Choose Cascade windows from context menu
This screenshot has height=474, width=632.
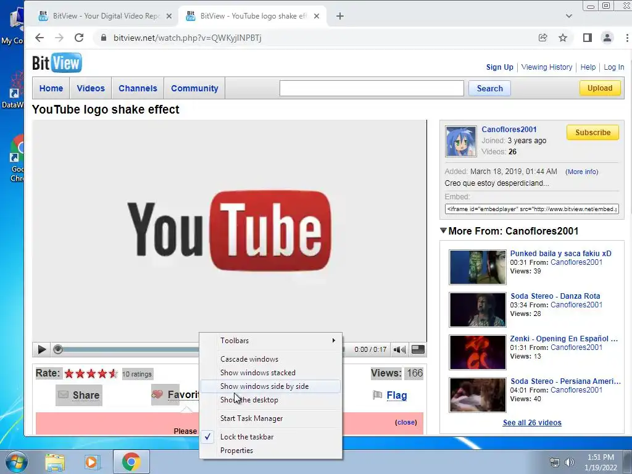click(x=270, y=359)
